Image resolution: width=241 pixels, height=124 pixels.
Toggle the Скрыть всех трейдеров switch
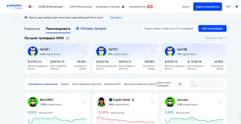[x=182, y=84]
